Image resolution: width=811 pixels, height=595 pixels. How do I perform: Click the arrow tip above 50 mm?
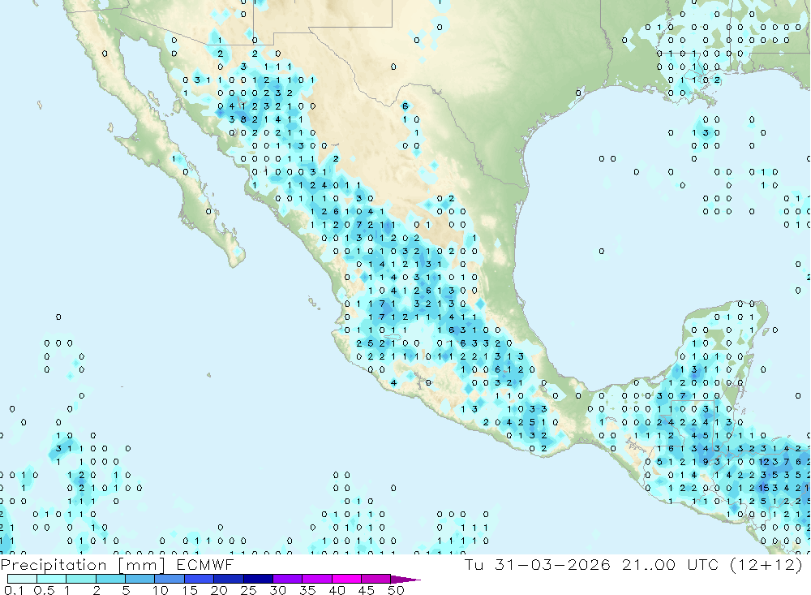406,580
